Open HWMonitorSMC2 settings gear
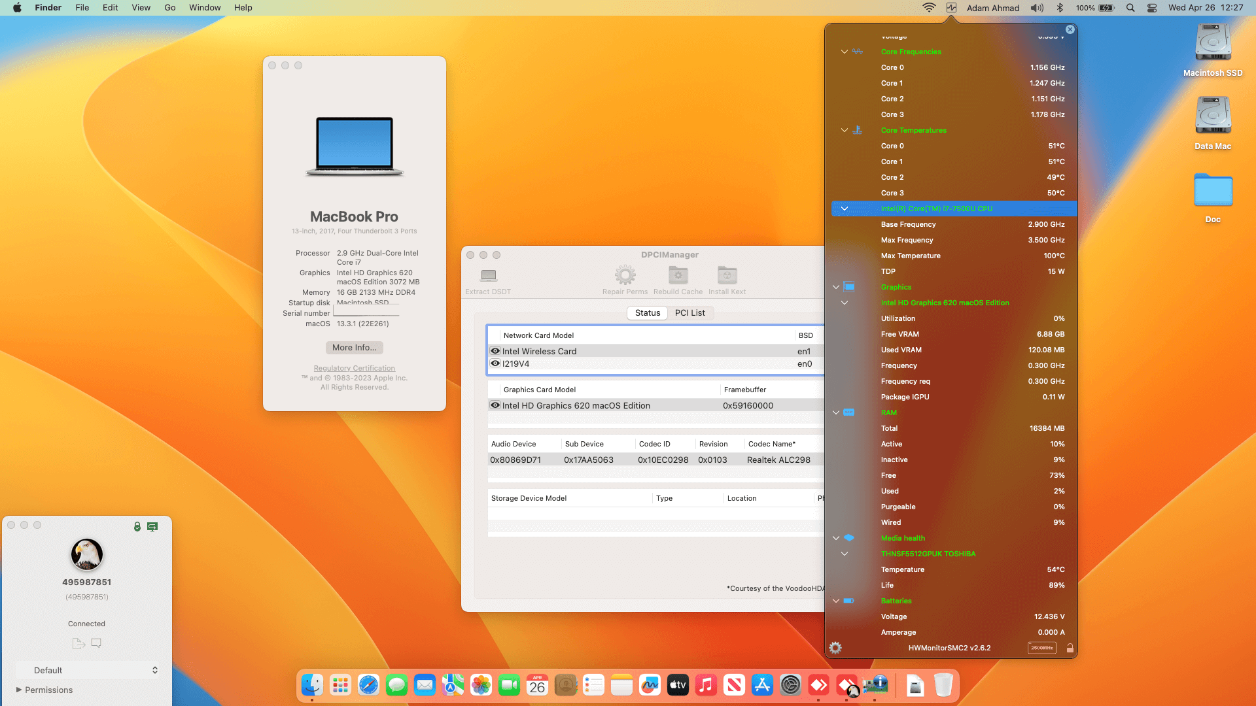 pyautogui.click(x=835, y=648)
